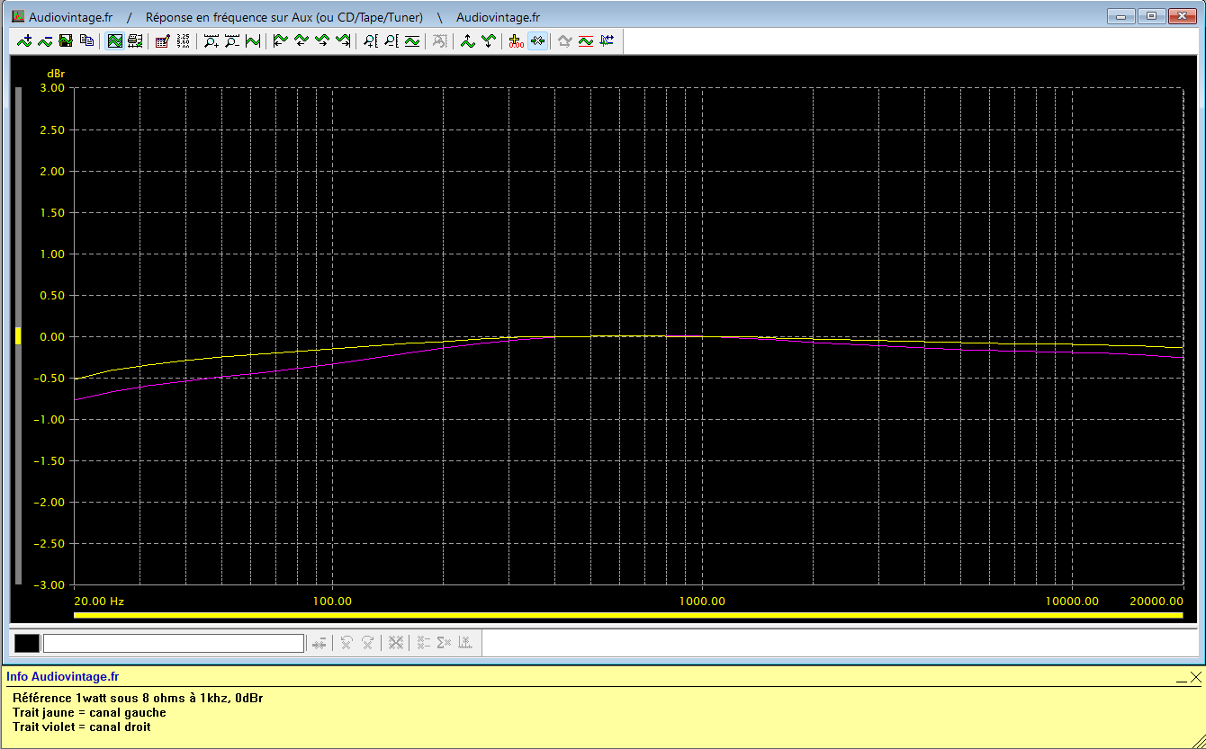Click the remove curve icon with minus sign
The height and width of the screenshot is (749, 1206).
click(x=45, y=40)
